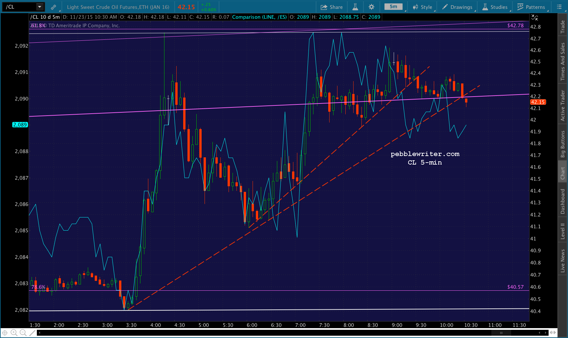Viewport: 568px width, 338px height.
Task: Click the horizontal time scrollbar handle
Action: click(501, 333)
